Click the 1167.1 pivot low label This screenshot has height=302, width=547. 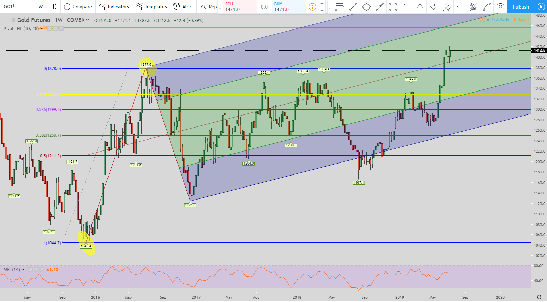point(359,183)
